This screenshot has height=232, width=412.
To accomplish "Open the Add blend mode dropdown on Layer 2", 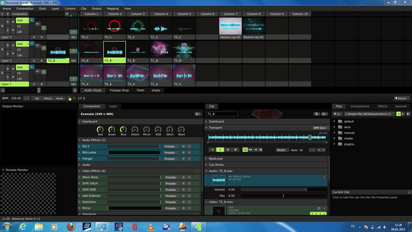I will [x=22, y=44].
